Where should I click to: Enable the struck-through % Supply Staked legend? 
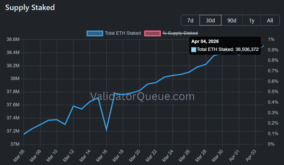click(x=180, y=33)
